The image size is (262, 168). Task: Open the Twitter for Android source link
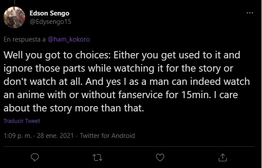tap(107, 136)
